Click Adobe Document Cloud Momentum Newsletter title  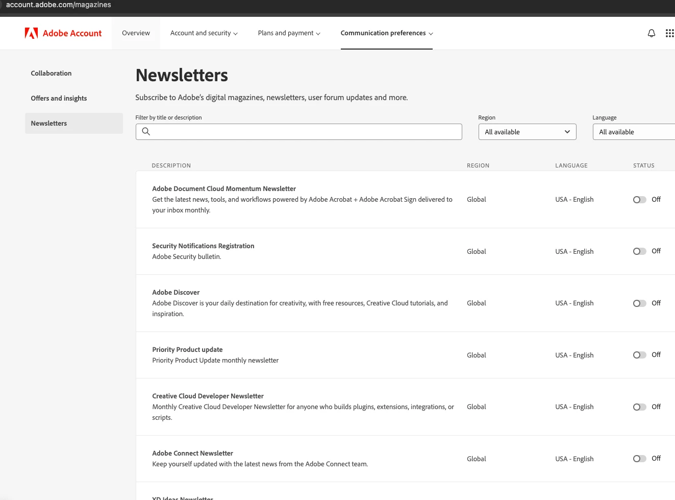pyautogui.click(x=224, y=188)
